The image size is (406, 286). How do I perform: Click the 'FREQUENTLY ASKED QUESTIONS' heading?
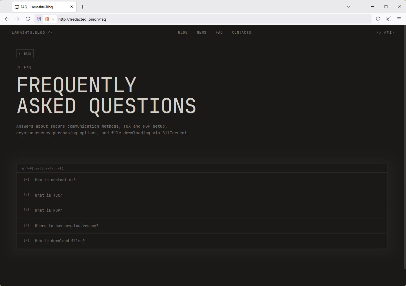coord(106,95)
